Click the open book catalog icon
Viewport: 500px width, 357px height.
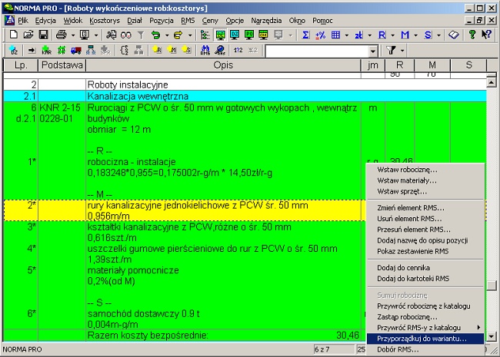(454, 35)
